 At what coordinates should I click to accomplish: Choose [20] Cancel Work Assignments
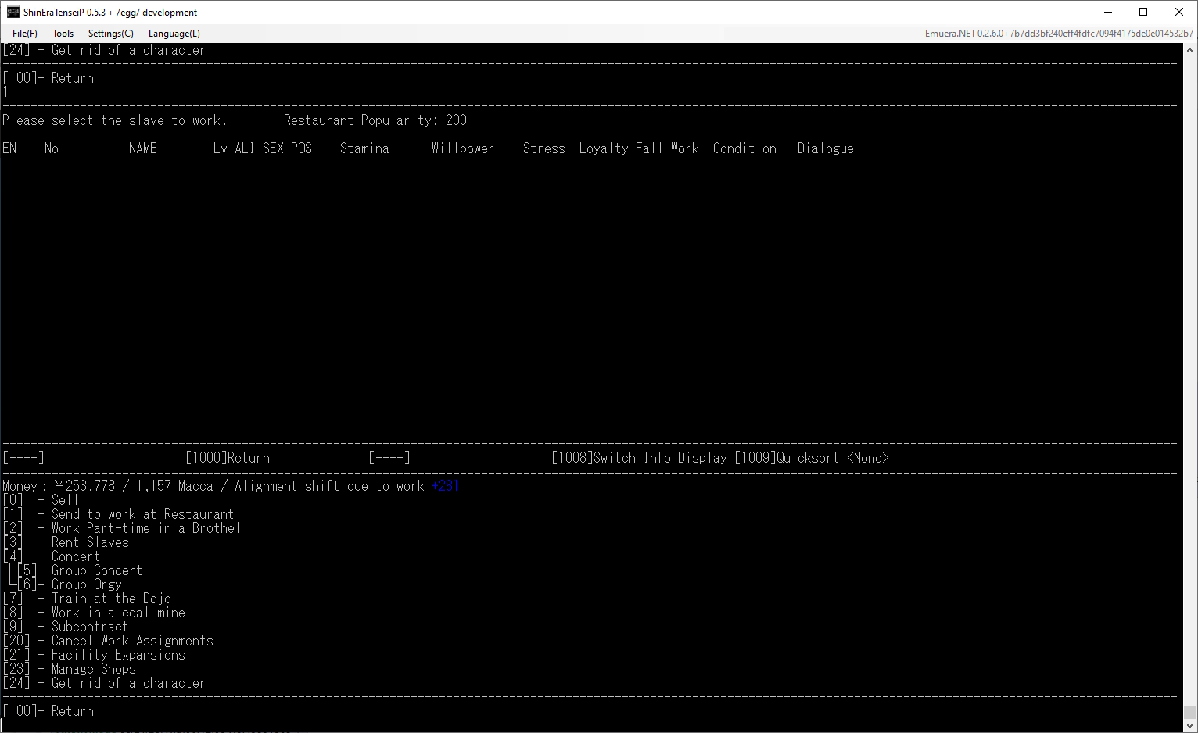108,641
